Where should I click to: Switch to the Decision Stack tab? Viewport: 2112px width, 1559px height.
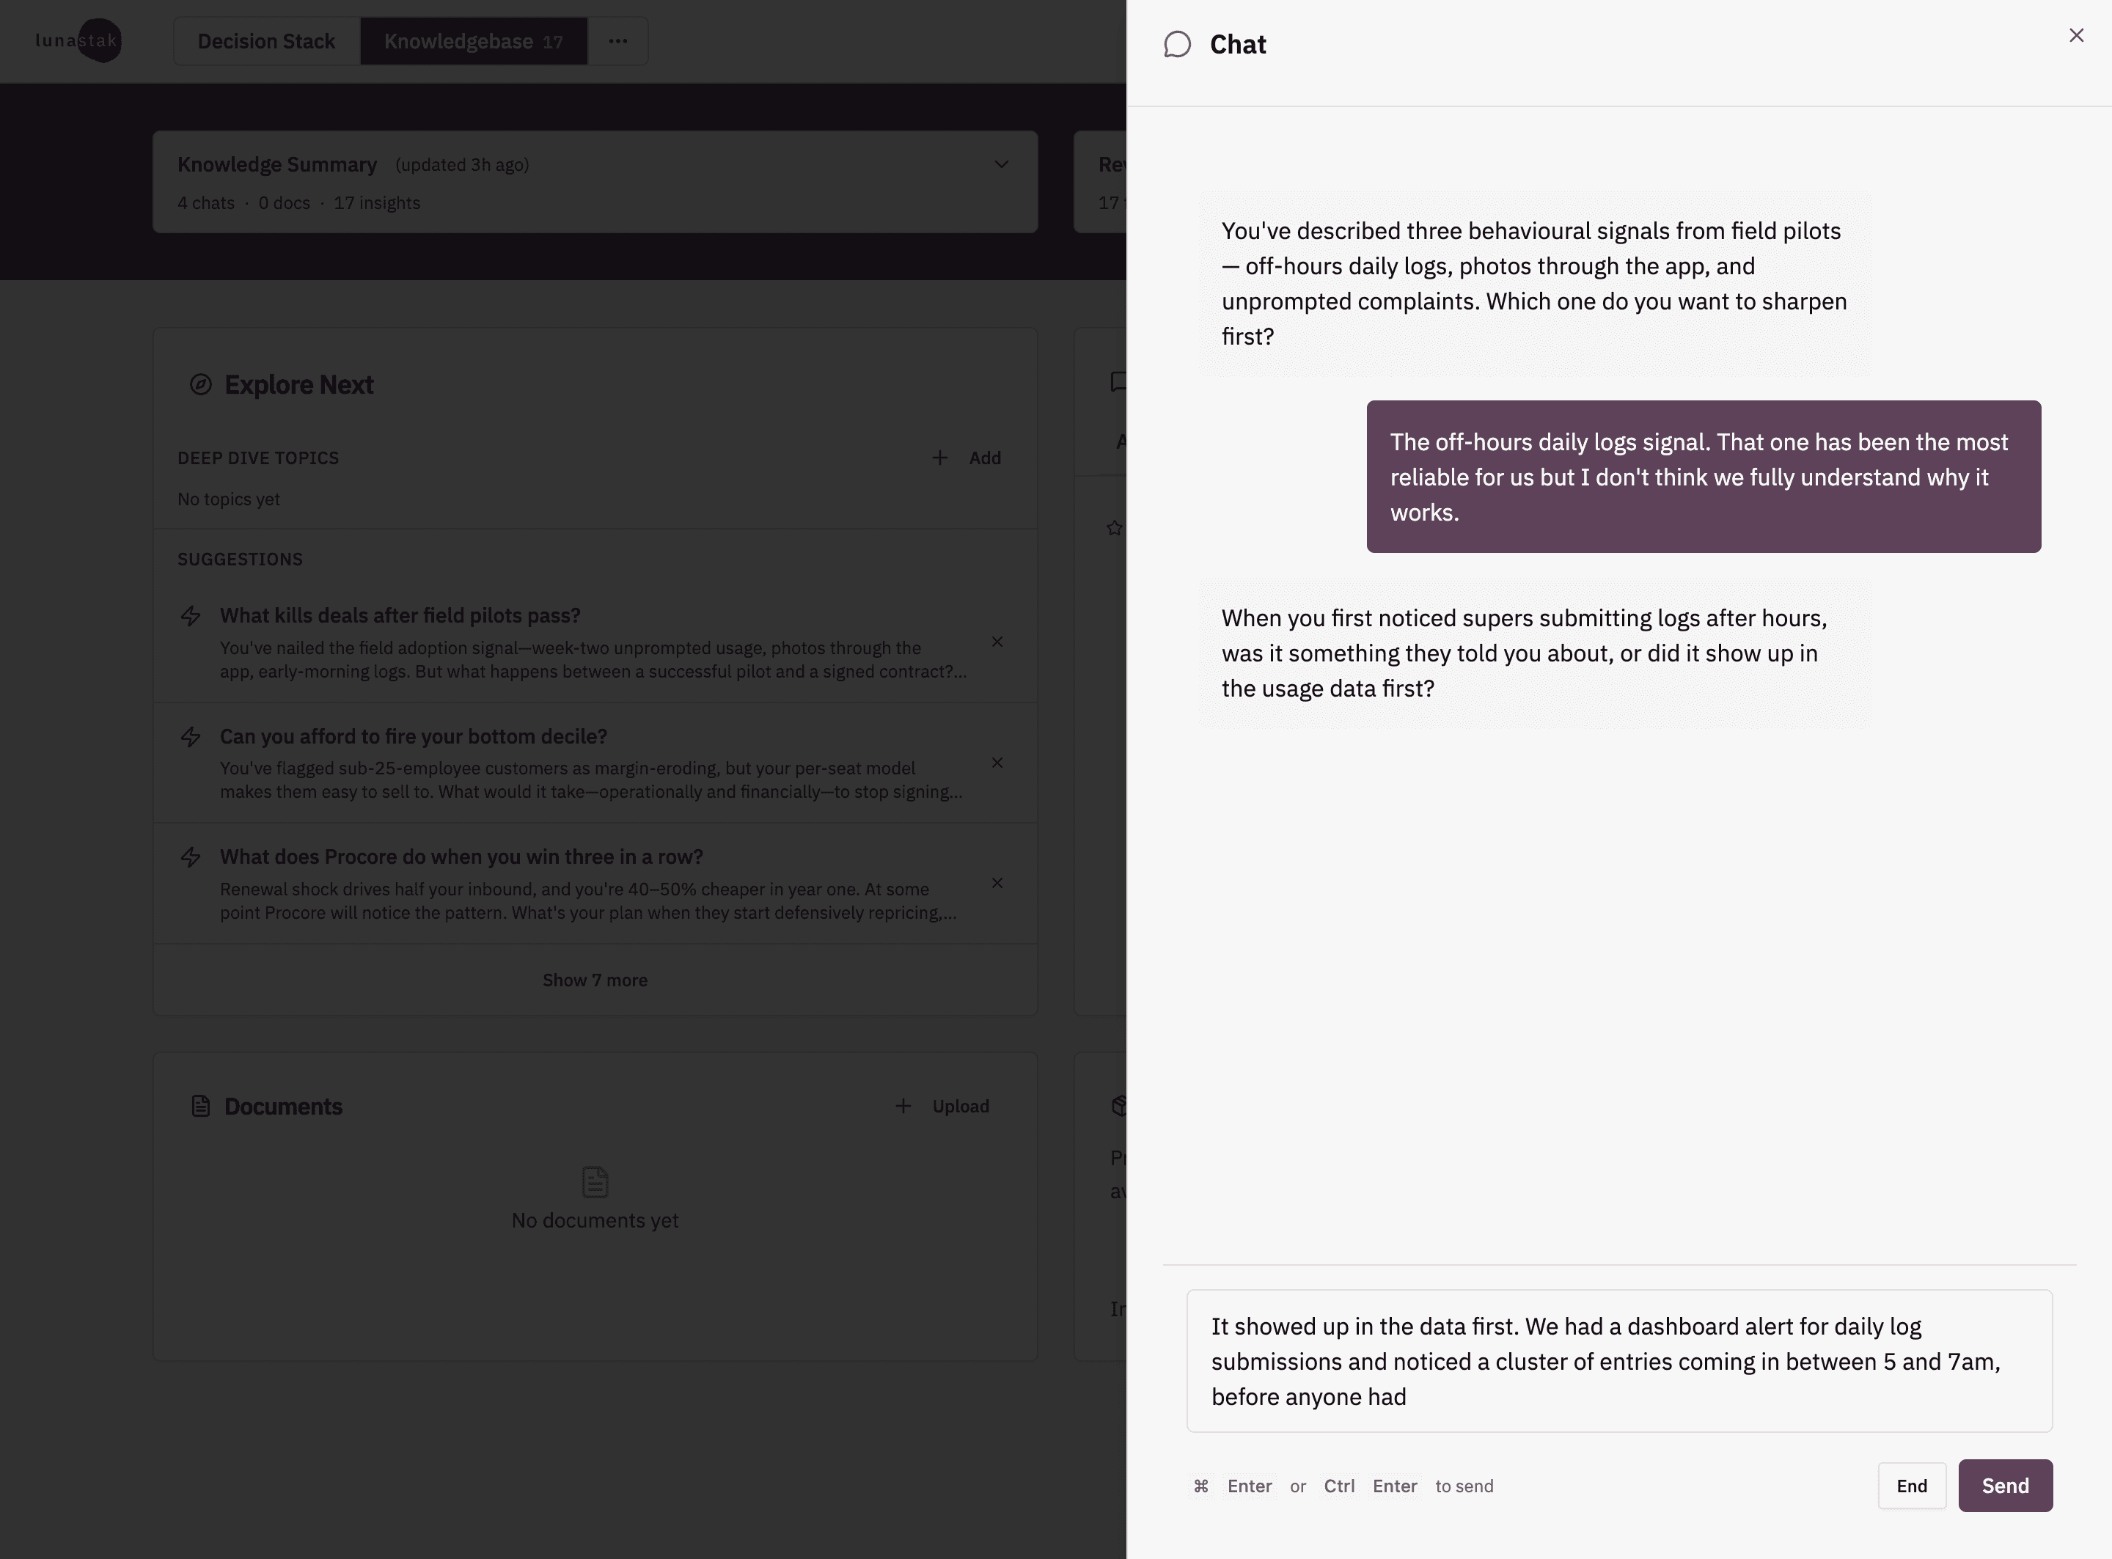click(x=266, y=42)
